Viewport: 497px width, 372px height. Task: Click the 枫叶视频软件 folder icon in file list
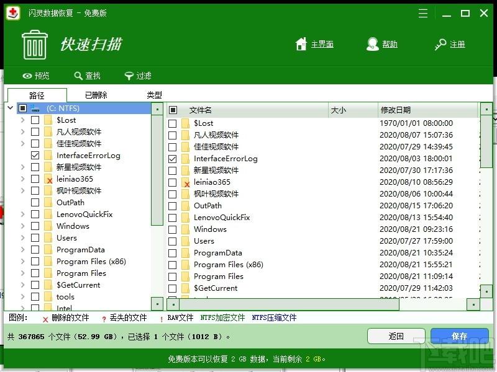click(185, 194)
